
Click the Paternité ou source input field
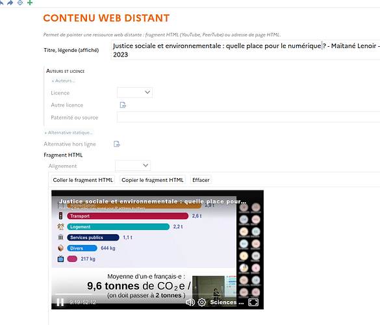(248, 117)
